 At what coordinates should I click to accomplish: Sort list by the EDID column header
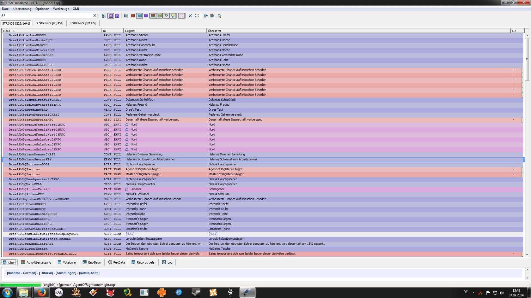click(x=7, y=31)
